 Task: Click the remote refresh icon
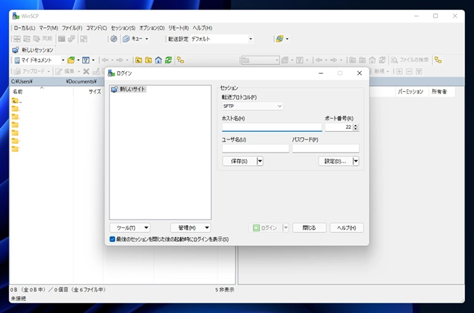[383, 60]
